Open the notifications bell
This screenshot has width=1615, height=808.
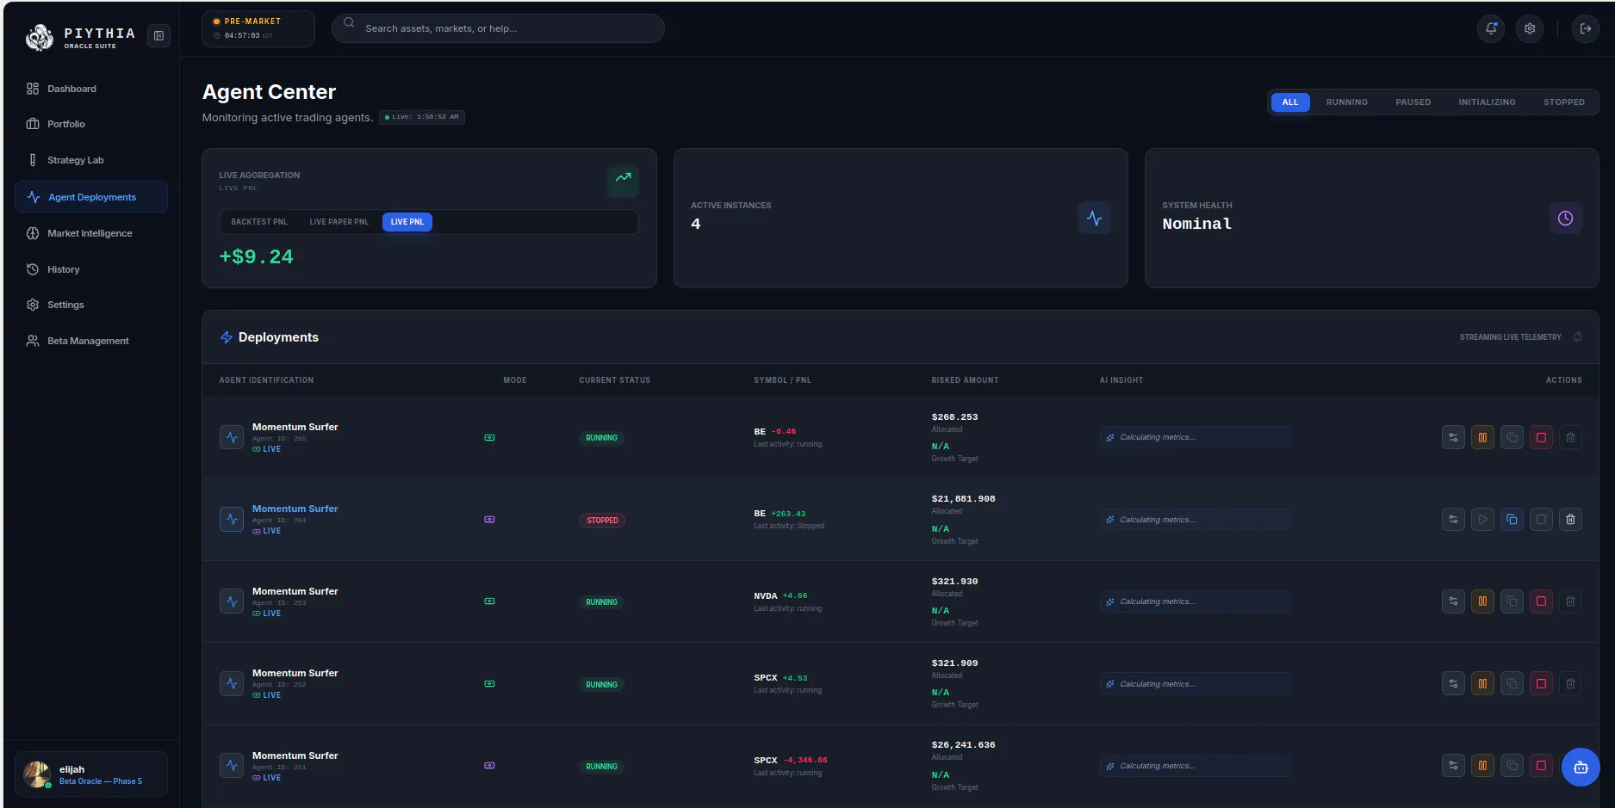[1491, 28]
